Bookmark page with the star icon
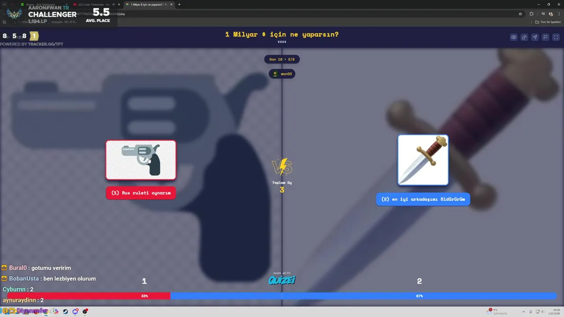This screenshot has width=564, height=317. click(520, 14)
